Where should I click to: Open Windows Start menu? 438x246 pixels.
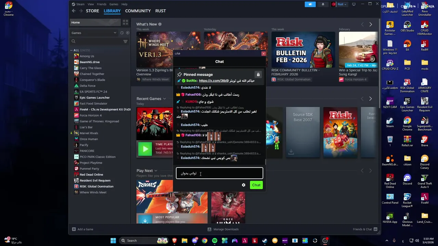(x=113, y=241)
